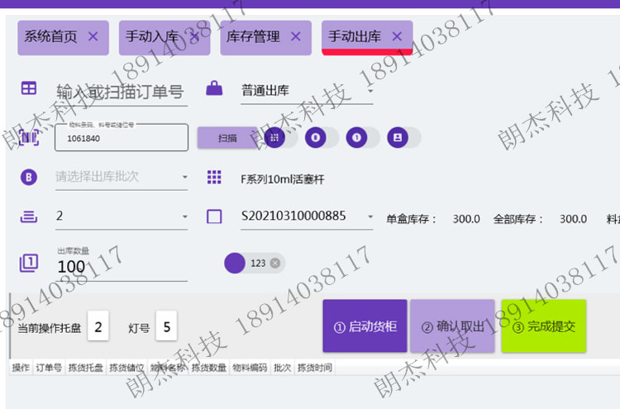Click the order table grid icon
The image size is (620, 409).
click(x=29, y=88)
